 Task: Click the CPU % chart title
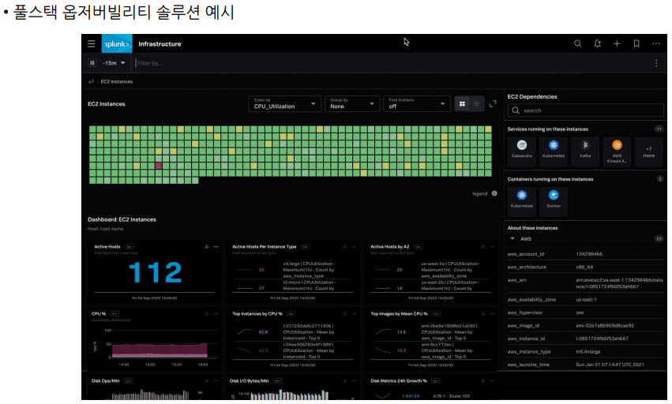(99, 313)
